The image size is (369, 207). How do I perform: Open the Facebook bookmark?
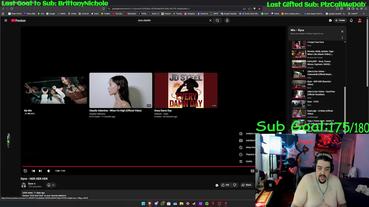click(203, 14)
